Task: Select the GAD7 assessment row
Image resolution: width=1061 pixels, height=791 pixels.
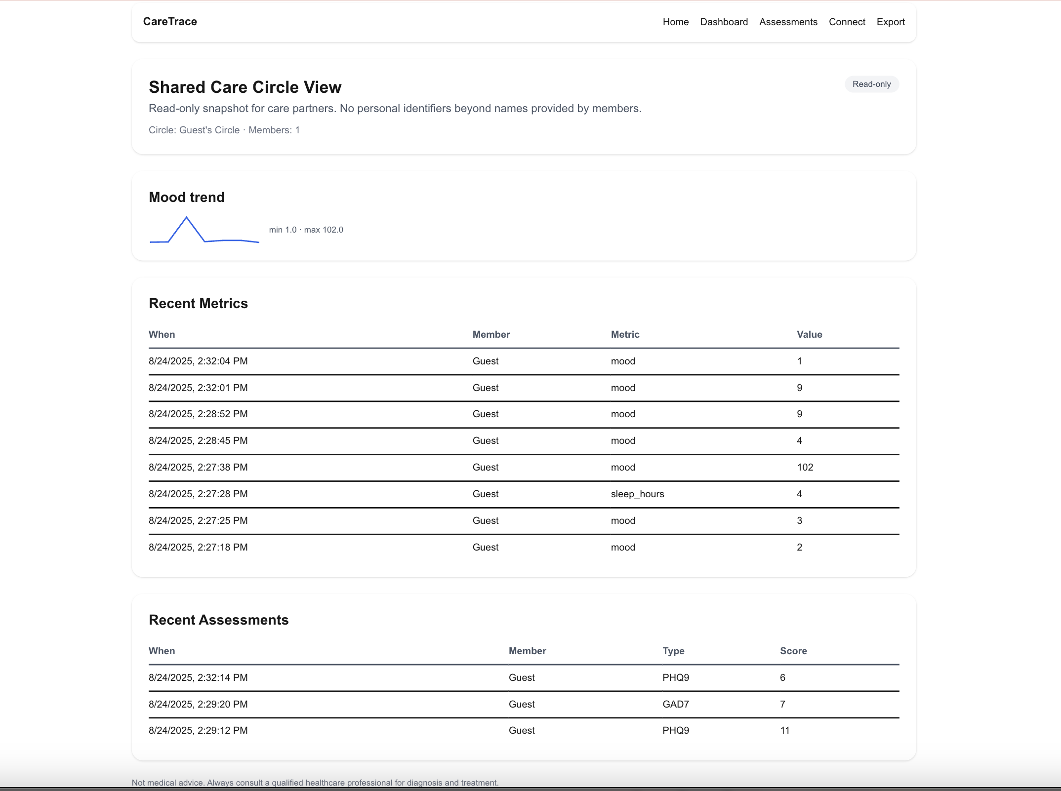Action: 524,704
